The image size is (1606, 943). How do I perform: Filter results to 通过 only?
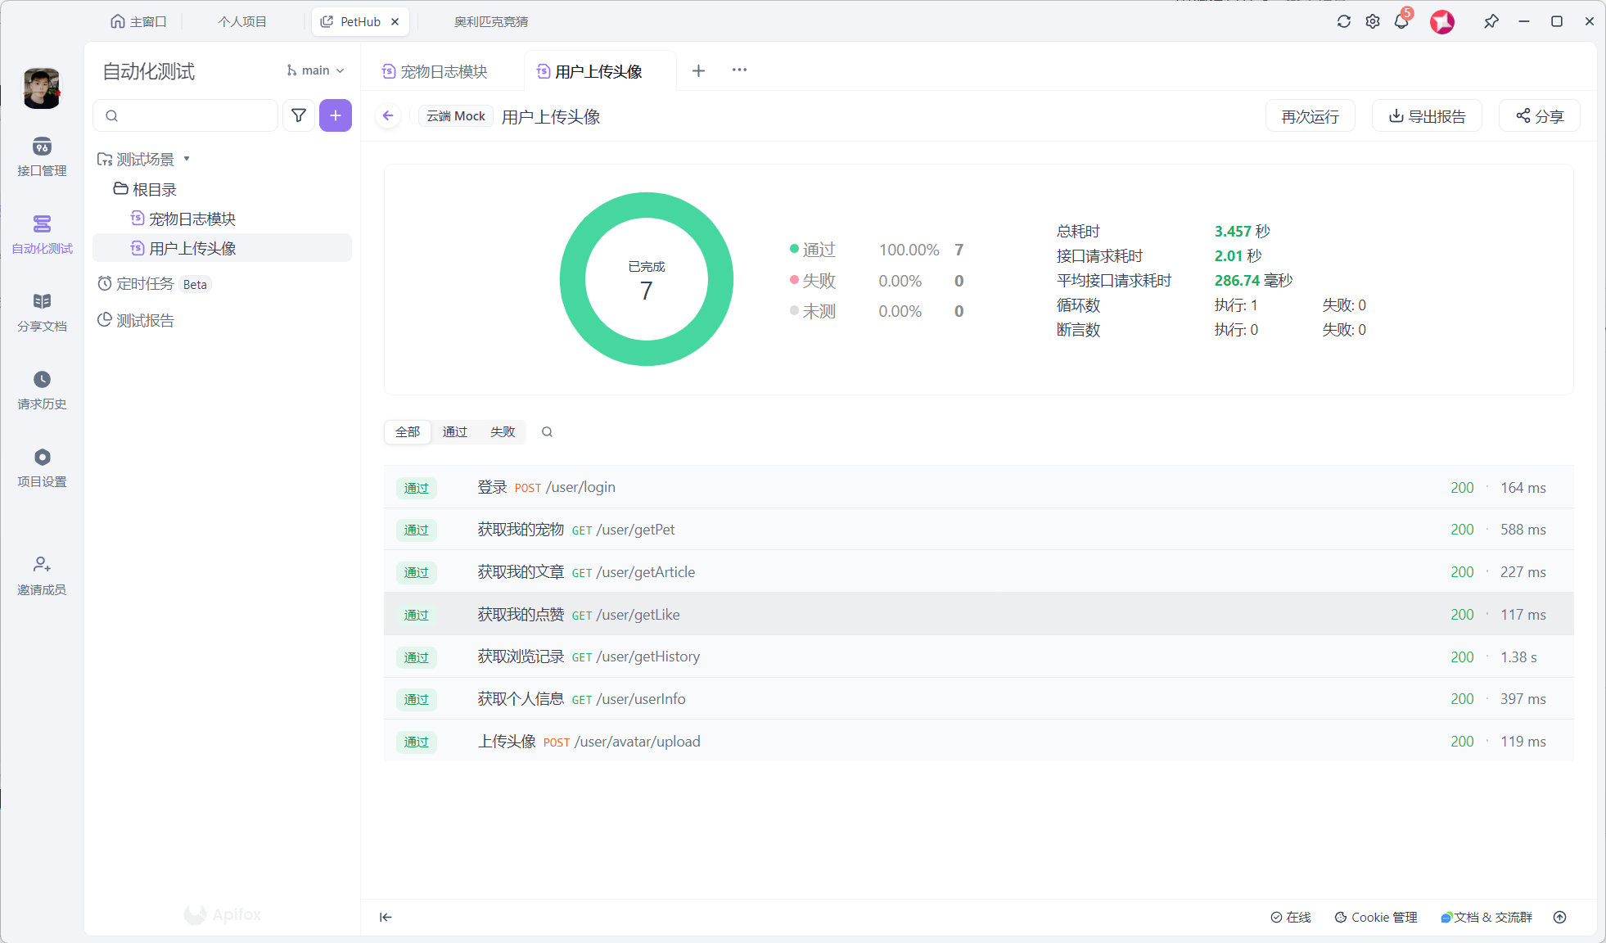pyautogui.click(x=454, y=431)
